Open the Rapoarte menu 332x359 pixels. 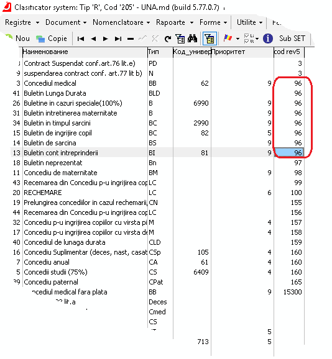coord(175,22)
